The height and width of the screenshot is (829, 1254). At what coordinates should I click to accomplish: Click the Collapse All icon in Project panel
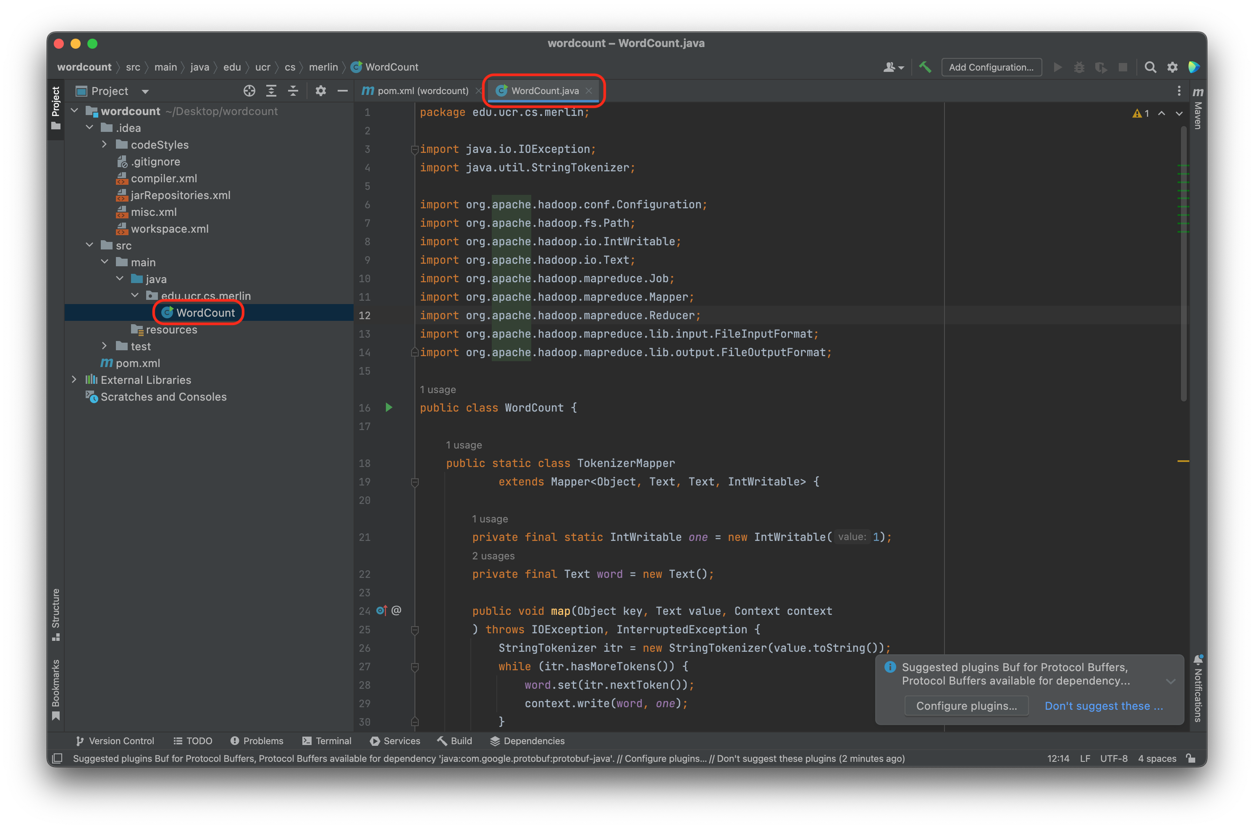coord(293,91)
